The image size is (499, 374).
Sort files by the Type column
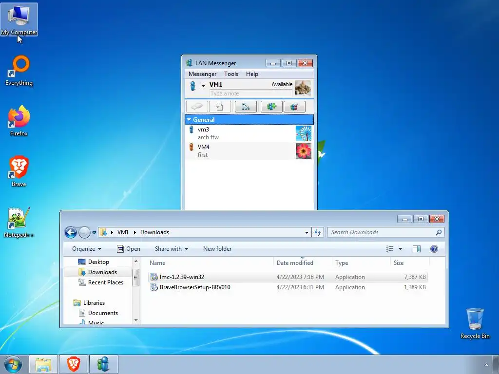tap(361, 262)
